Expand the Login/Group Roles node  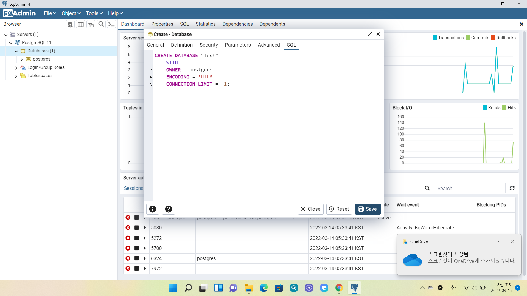tap(16, 68)
